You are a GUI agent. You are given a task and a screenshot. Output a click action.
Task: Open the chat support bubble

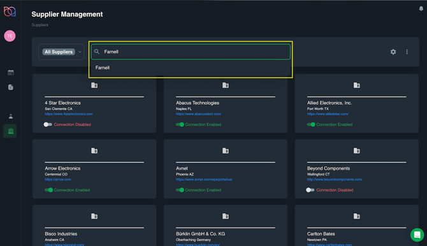417,235
